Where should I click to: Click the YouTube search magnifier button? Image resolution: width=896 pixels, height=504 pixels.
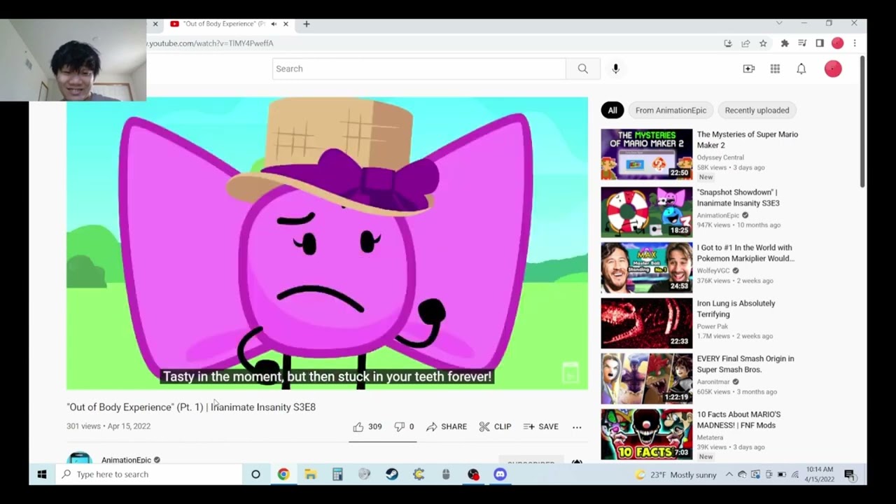coord(582,69)
